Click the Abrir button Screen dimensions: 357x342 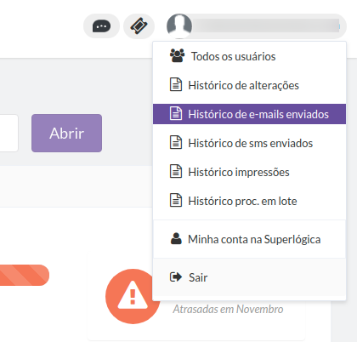pyautogui.click(x=66, y=133)
